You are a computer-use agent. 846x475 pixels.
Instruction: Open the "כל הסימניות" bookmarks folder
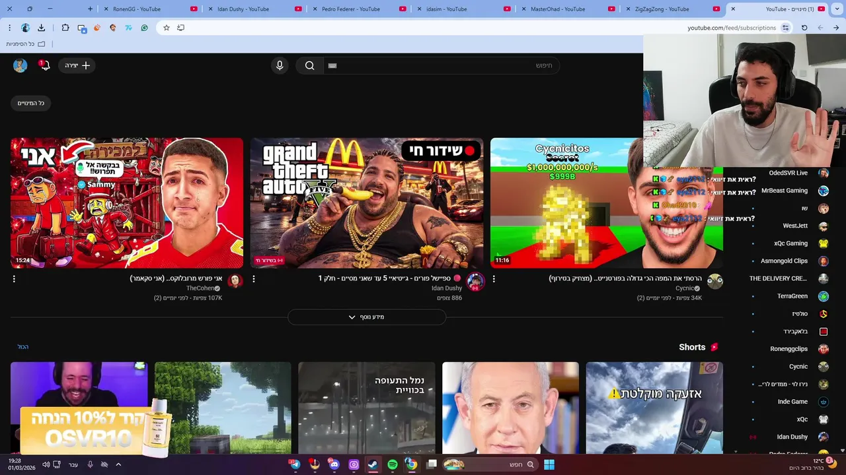26,44
